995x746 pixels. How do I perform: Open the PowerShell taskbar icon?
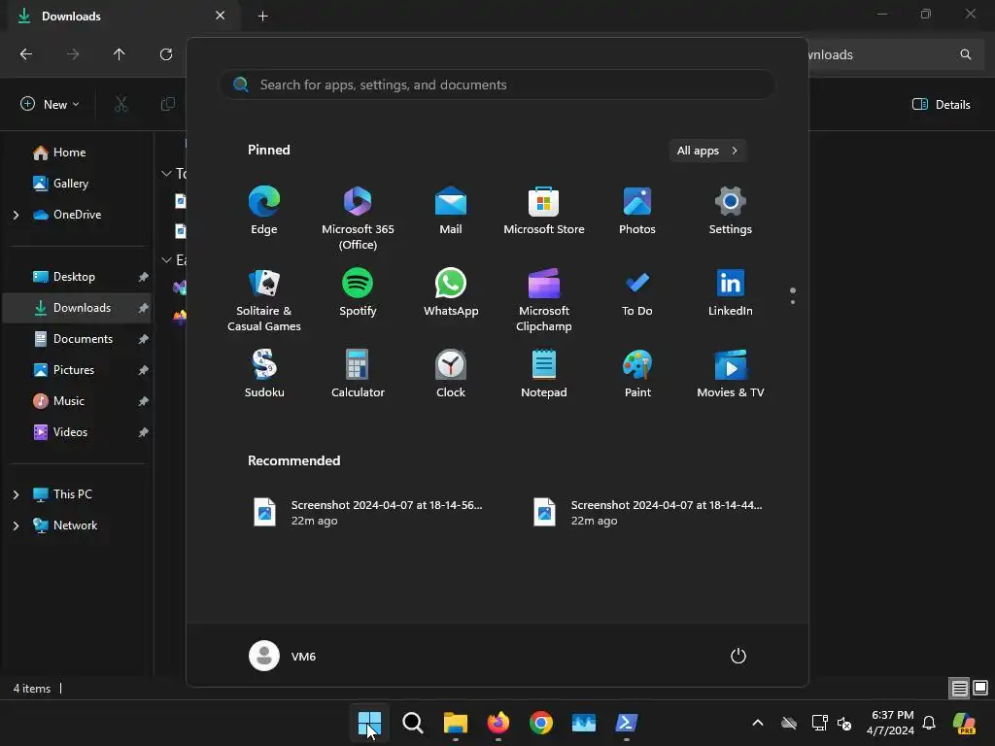[x=627, y=723]
